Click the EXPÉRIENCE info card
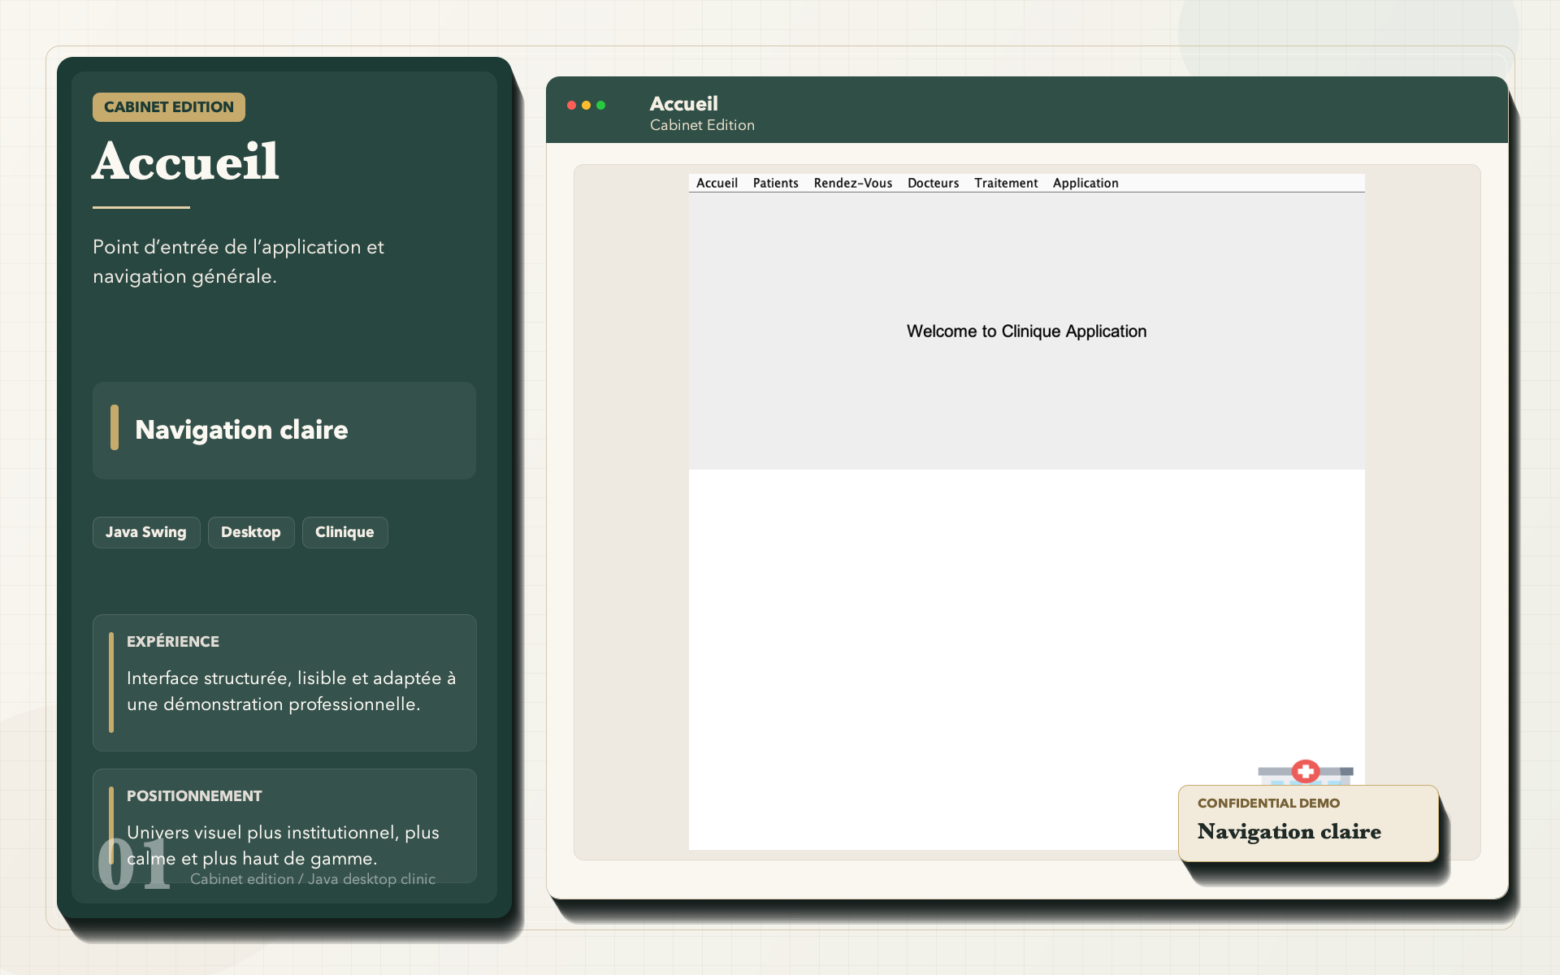This screenshot has width=1560, height=975. (284, 682)
